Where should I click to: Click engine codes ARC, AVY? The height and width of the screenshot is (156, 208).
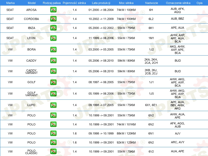(x=178, y=142)
